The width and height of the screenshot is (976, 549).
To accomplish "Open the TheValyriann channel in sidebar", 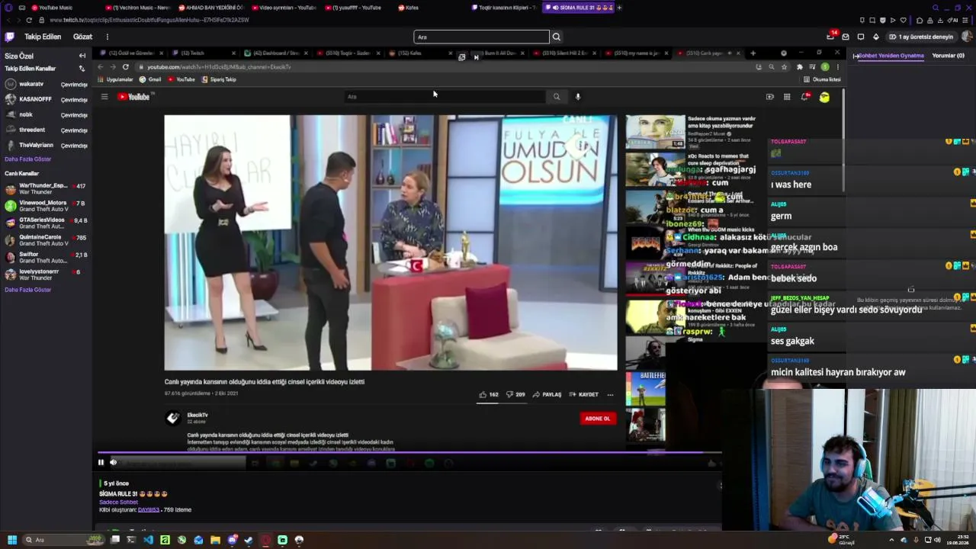I will pyautogui.click(x=46, y=145).
